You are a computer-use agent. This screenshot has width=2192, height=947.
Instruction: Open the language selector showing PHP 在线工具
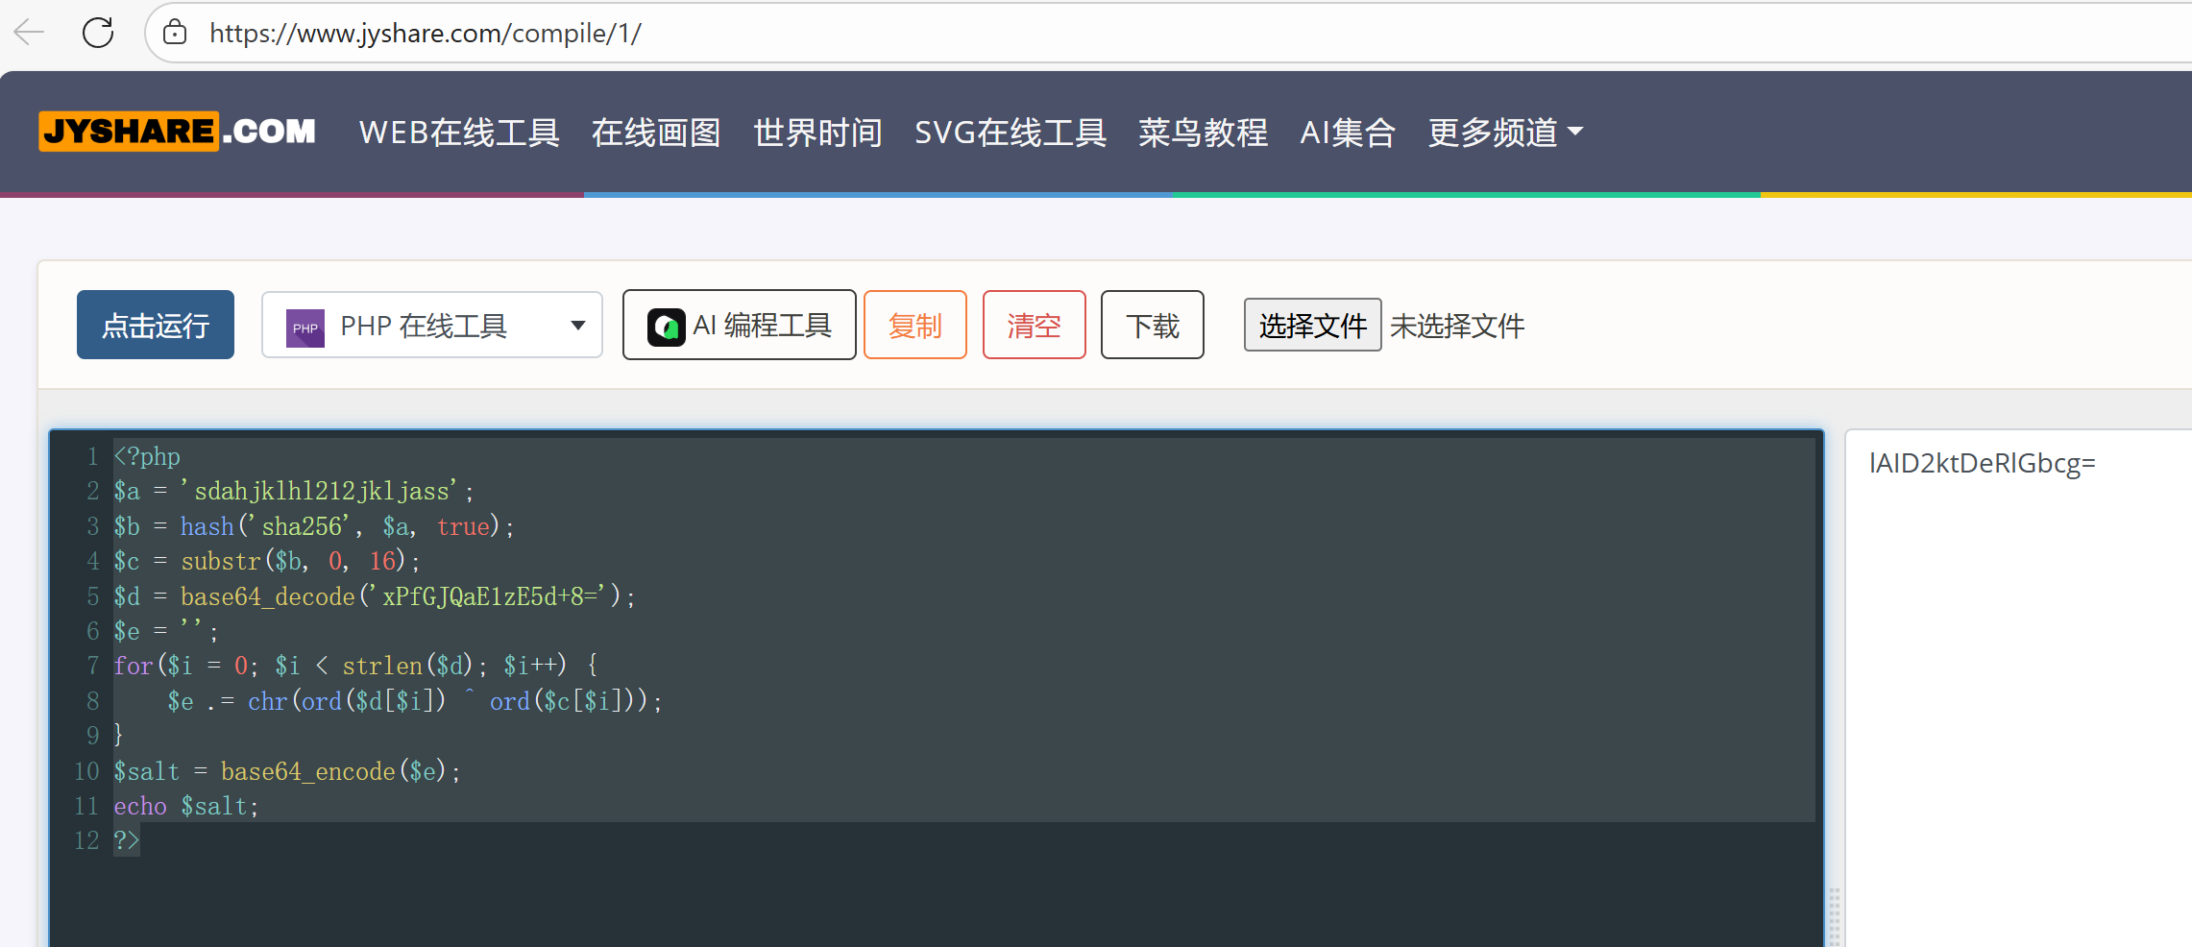click(431, 325)
